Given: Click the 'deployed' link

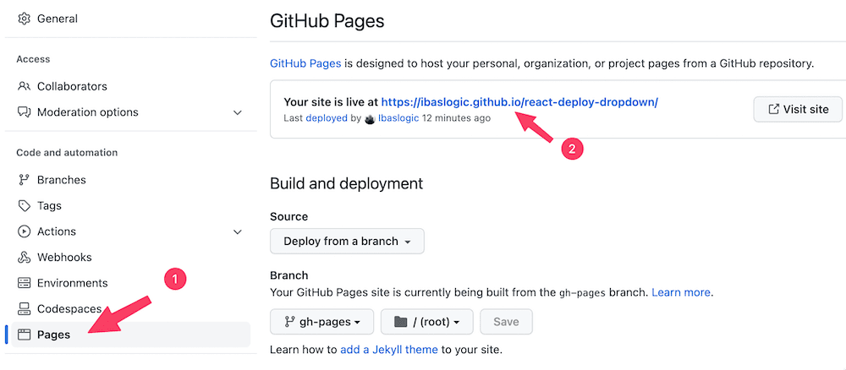Looking at the screenshot, I should (327, 118).
